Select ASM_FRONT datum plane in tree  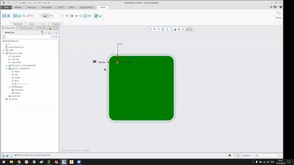17,62
